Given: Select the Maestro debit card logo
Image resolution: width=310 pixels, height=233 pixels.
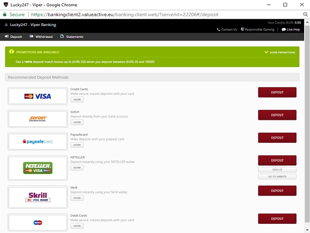Looking at the screenshot, I should 37,223.
